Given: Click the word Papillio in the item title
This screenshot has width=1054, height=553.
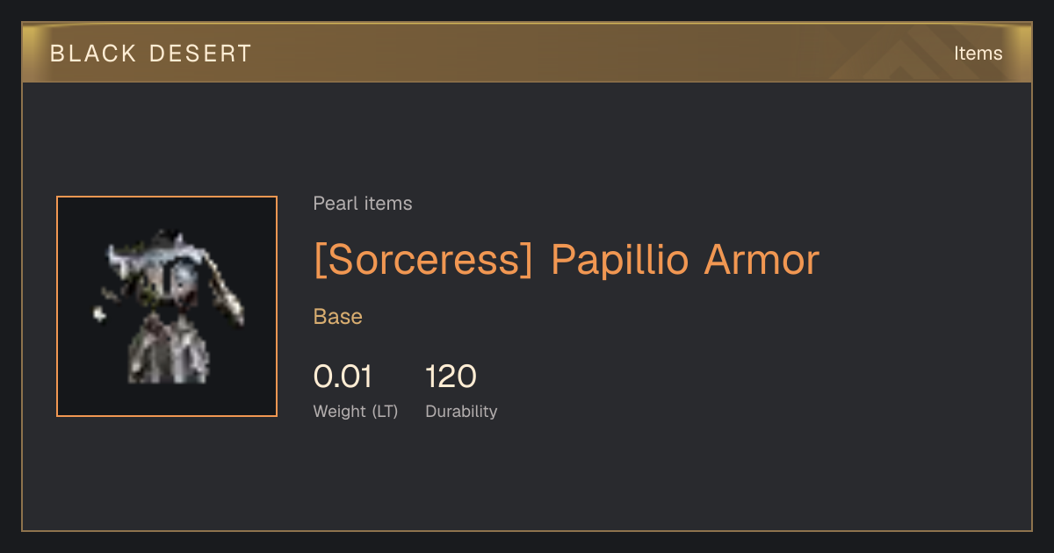Looking at the screenshot, I should [x=622, y=260].
